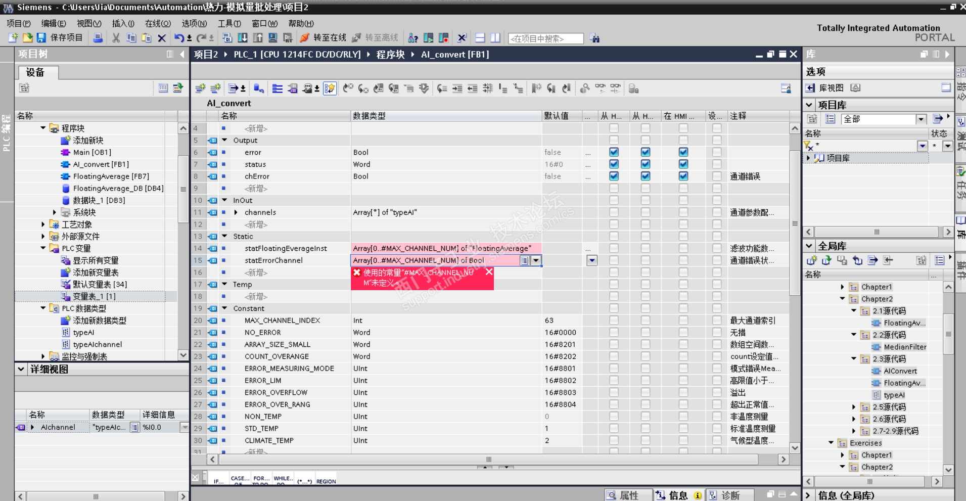Open the 视图(V) menu
This screenshot has height=501, width=966.
coord(89,23)
